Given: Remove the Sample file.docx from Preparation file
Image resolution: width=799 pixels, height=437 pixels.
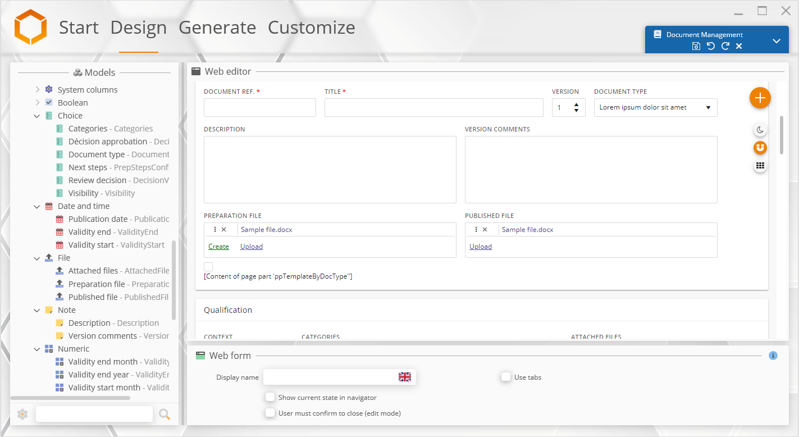Looking at the screenshot, I should pyautogui.click(x=224, y=230).
